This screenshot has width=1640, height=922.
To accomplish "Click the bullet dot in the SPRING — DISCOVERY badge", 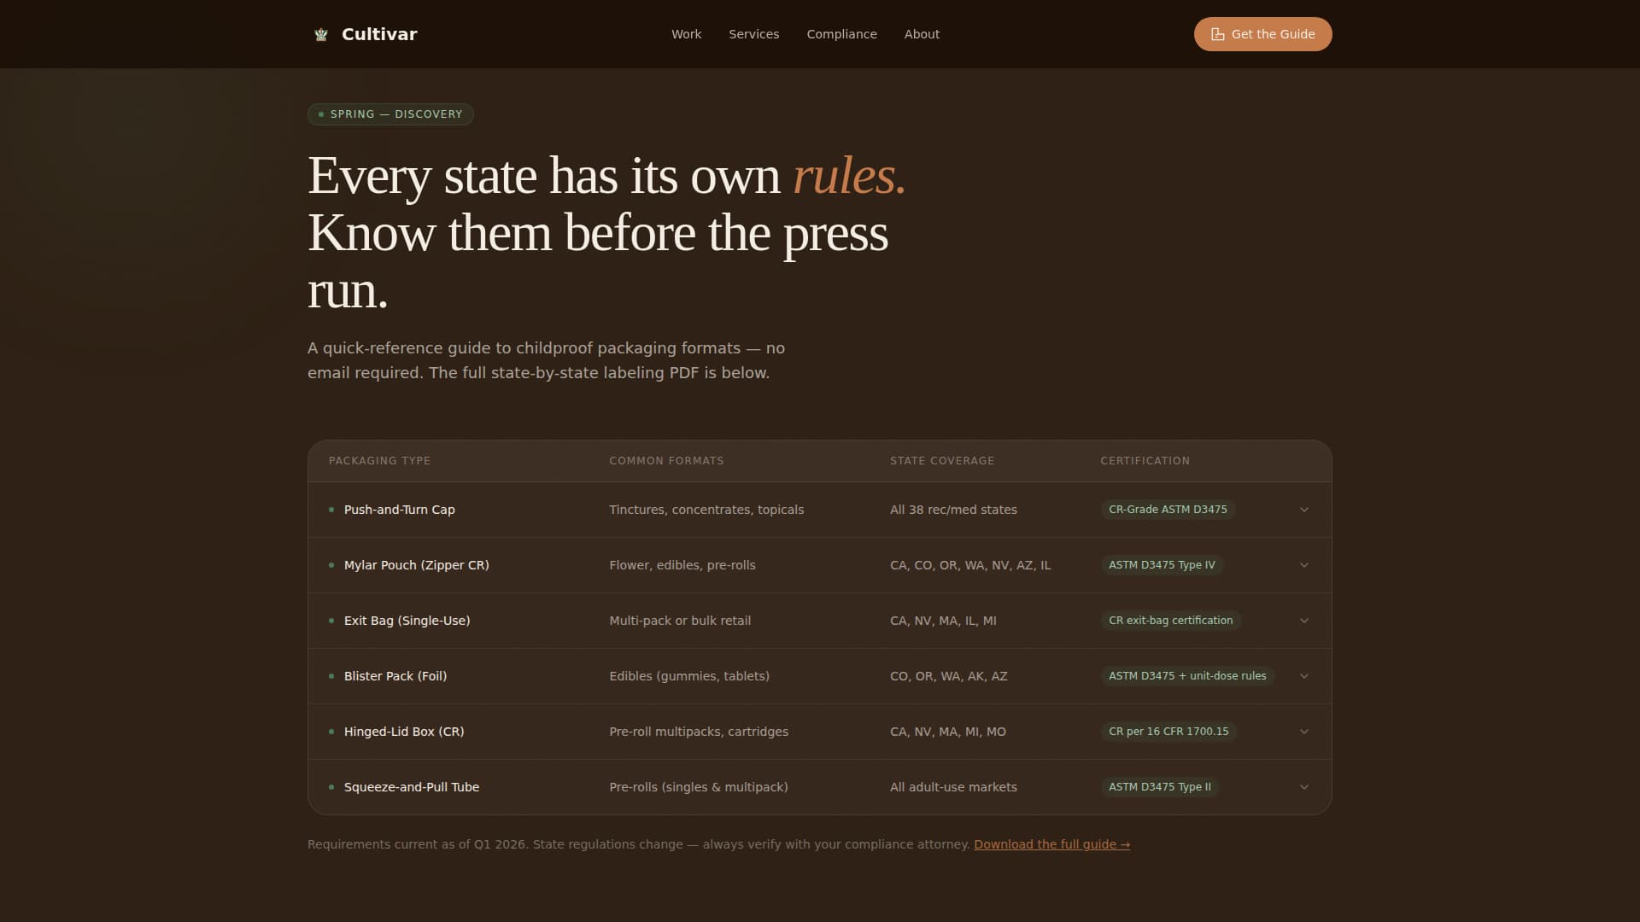I will pyautogui.click(x=320, y=114).
